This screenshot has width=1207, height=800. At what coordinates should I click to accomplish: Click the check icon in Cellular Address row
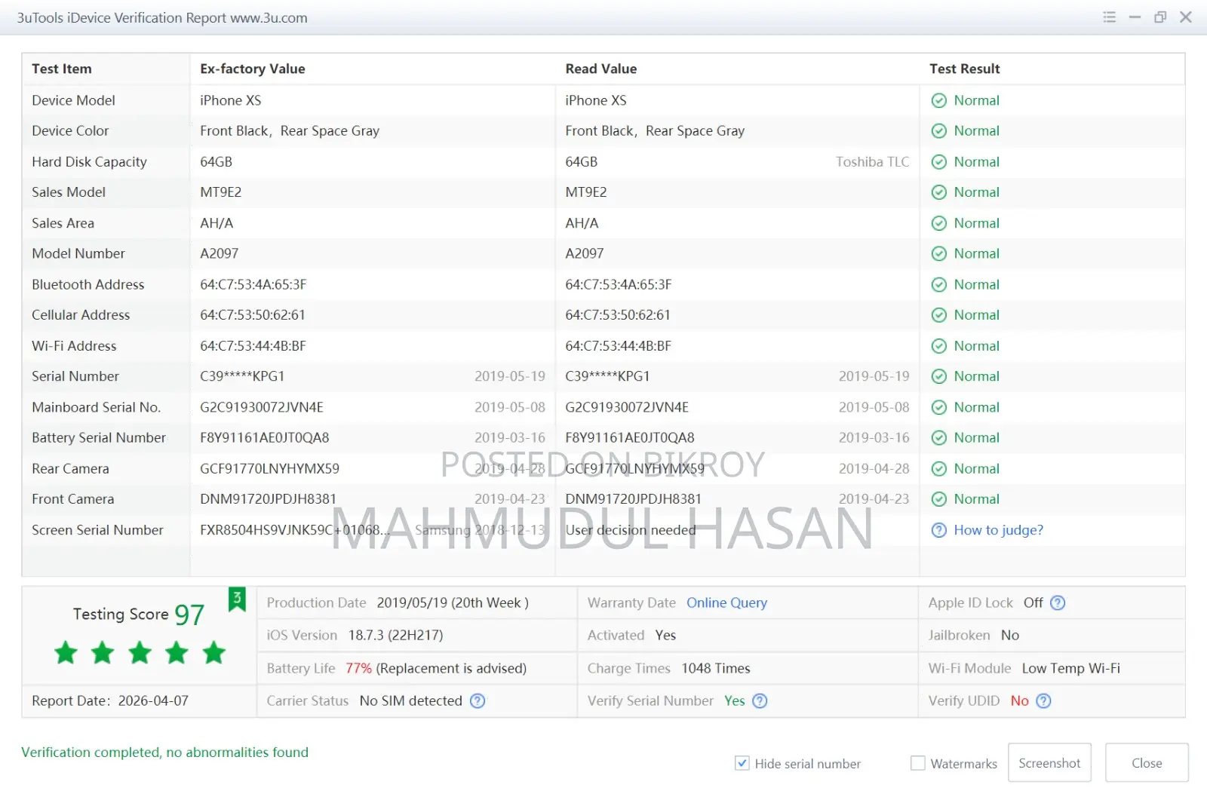(938, 315)
